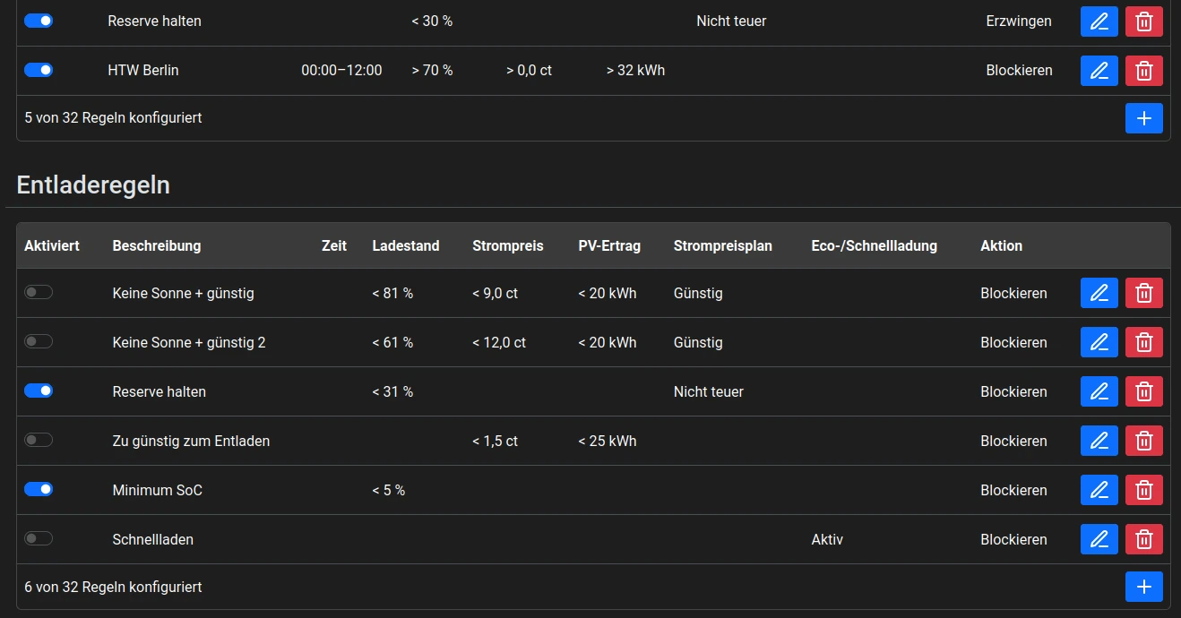The height and width of the screenshot is (618, 1181).
Task: Enable the Keine Sonne + günstig toggle
Action: point(39,292)
